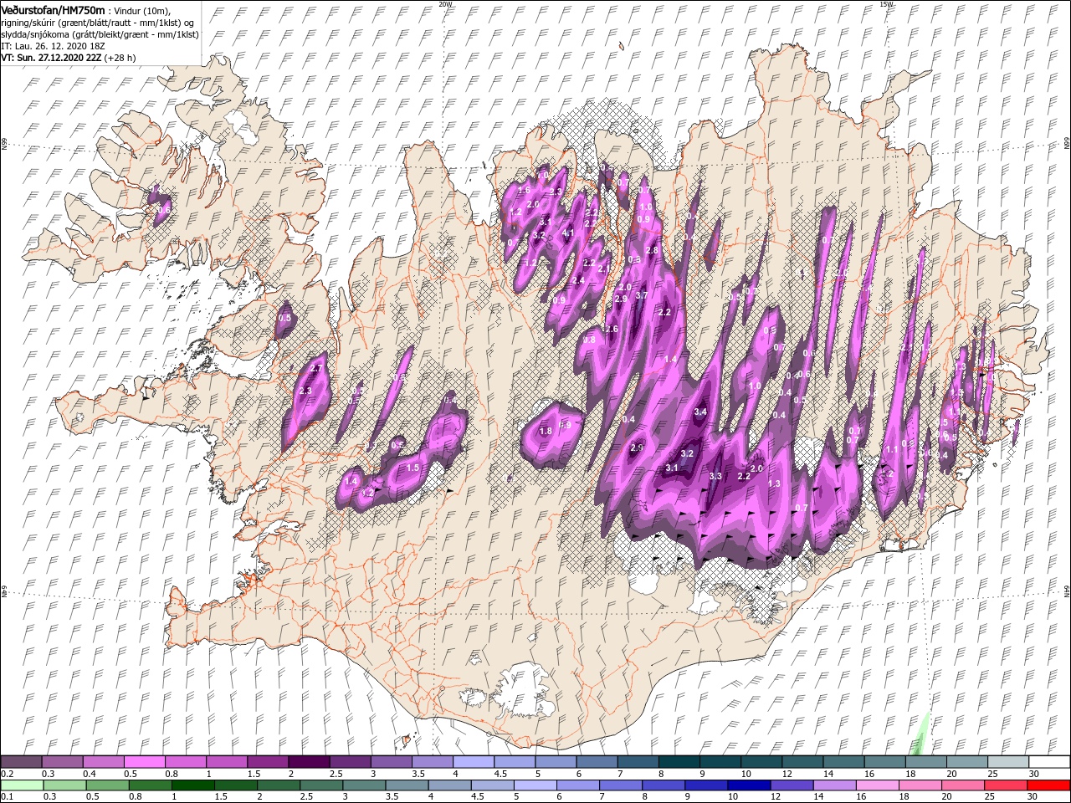Screen dimensions: 1071x803
Task: Click the 1.6 precipitation value on the map
Action: pyautogui.click(x=525, y=191)
